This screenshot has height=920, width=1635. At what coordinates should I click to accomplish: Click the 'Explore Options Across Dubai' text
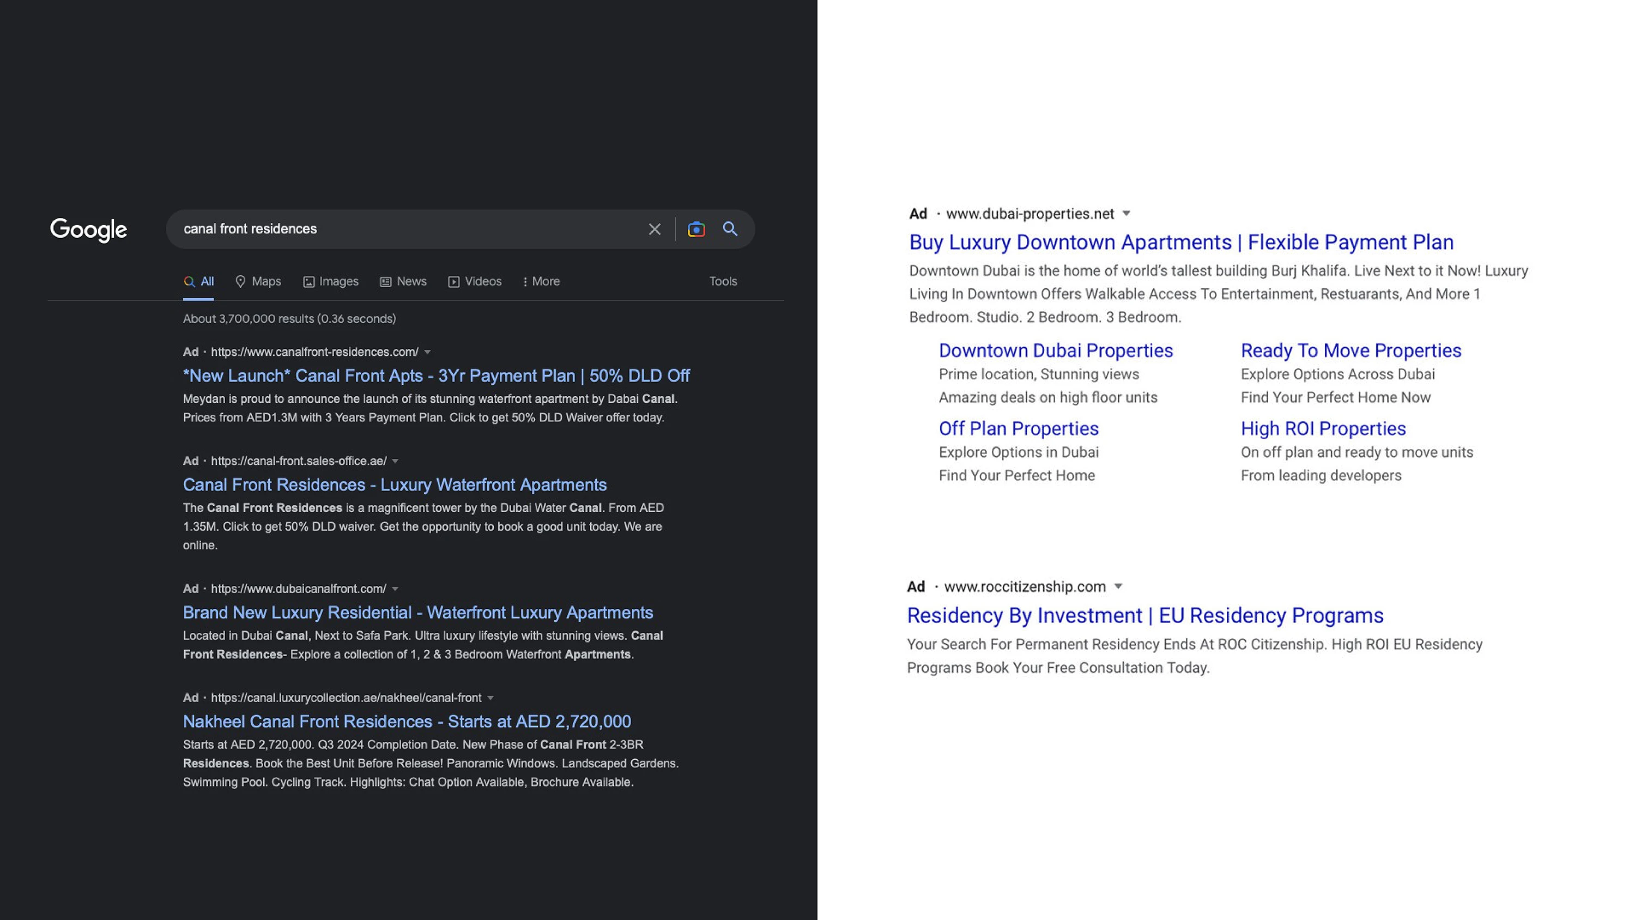[1337, 374]
